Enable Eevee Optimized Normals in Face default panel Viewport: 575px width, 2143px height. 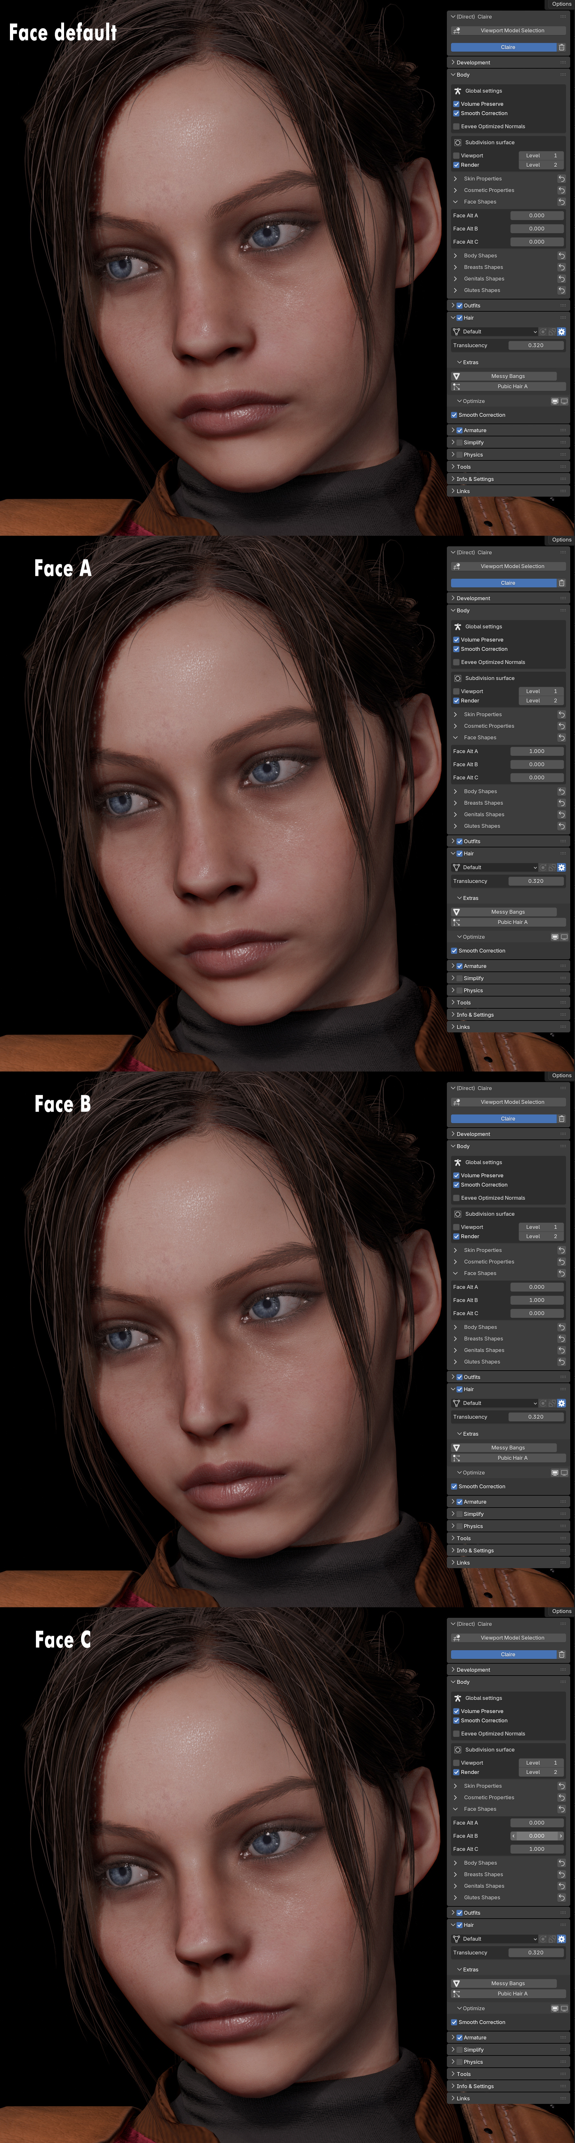click(x=456, y=126)
